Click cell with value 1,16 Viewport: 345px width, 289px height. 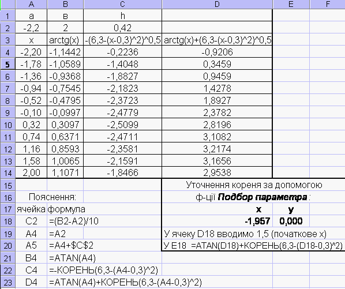click(31, 149)
